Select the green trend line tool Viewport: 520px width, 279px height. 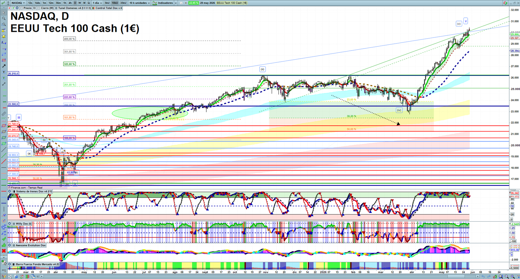coord(4,155)
